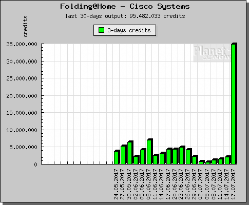Click the 17.06.2017 date label
Image resolution: width=249 pixels, height=205 pixels.
click(x=168, y=184)
